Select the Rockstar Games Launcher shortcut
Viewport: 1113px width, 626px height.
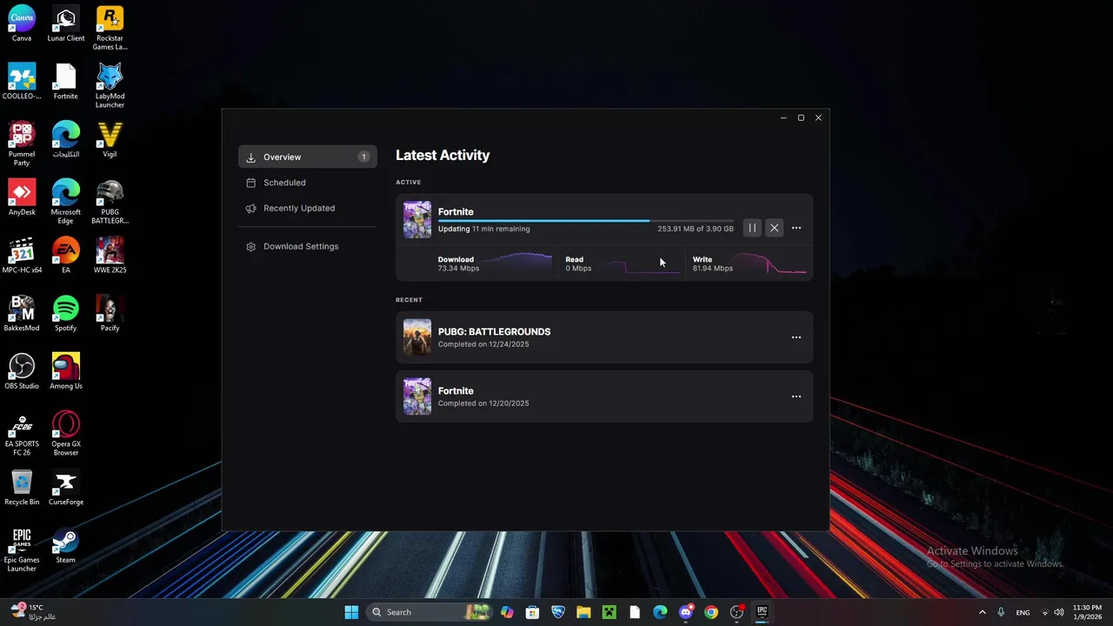click(x=110, y=28)
